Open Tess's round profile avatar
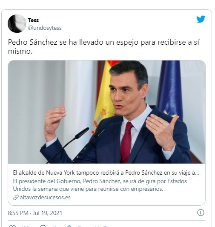This screenshot has height=227, width=215. [17, 23]
